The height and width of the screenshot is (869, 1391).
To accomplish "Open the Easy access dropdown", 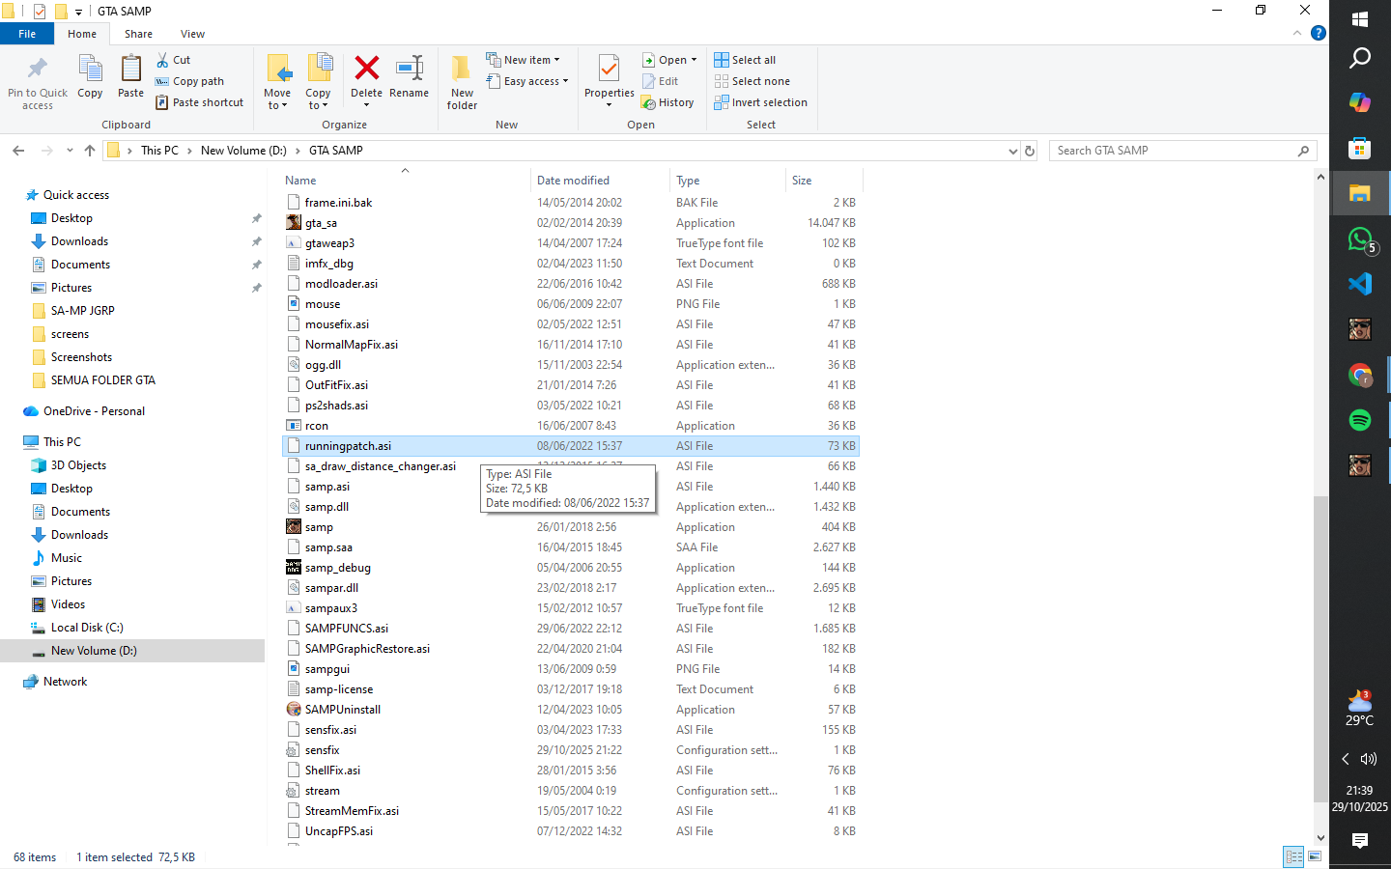I will pos(526,81).
